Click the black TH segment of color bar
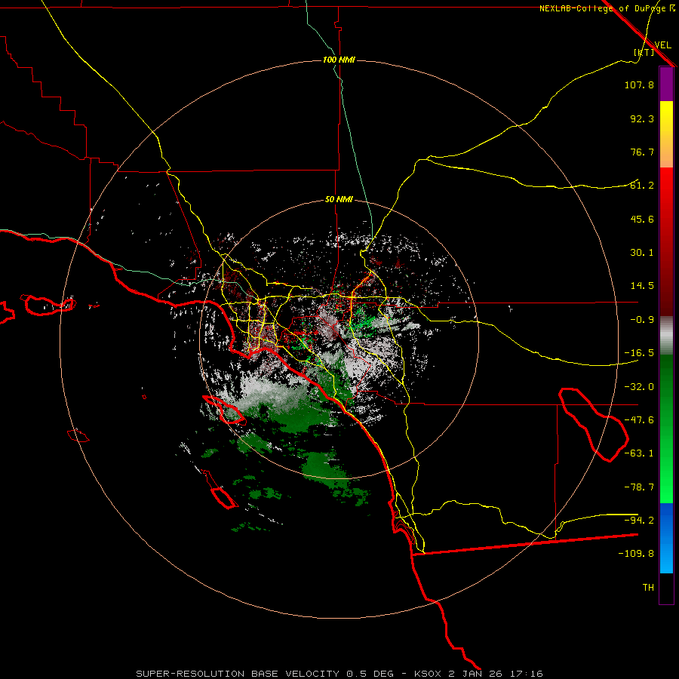 pos(666,588)
